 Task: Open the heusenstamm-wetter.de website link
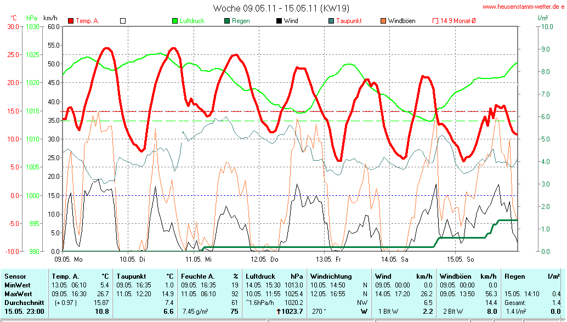point(524,7)
